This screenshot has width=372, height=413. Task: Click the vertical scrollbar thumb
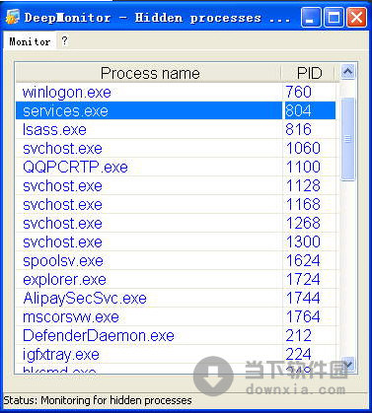coord(348,139)
